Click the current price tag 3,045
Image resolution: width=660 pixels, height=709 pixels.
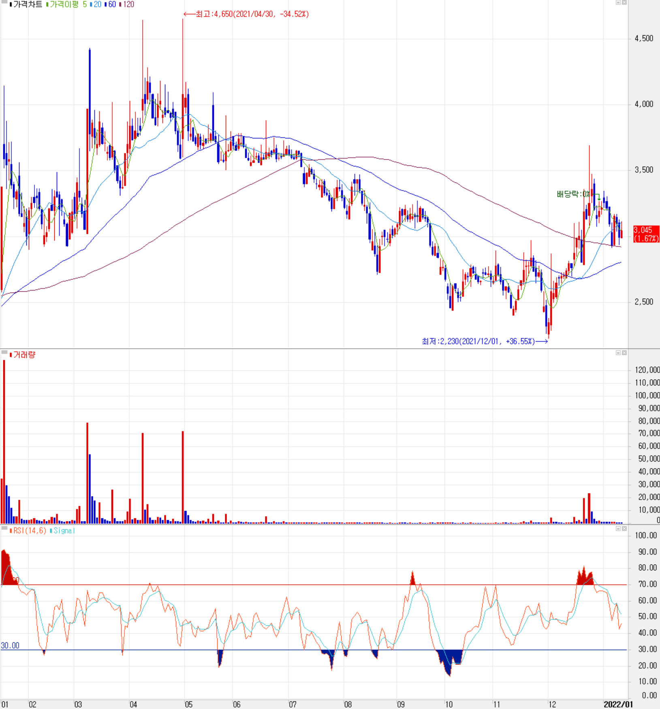coord(646,234)
